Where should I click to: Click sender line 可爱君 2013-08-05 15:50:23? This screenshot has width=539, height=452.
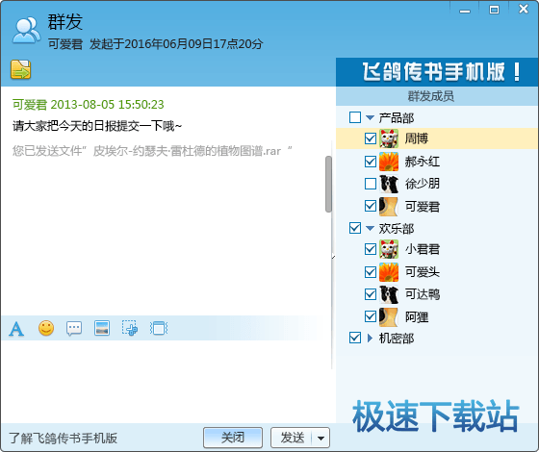(x=88, y=105)
